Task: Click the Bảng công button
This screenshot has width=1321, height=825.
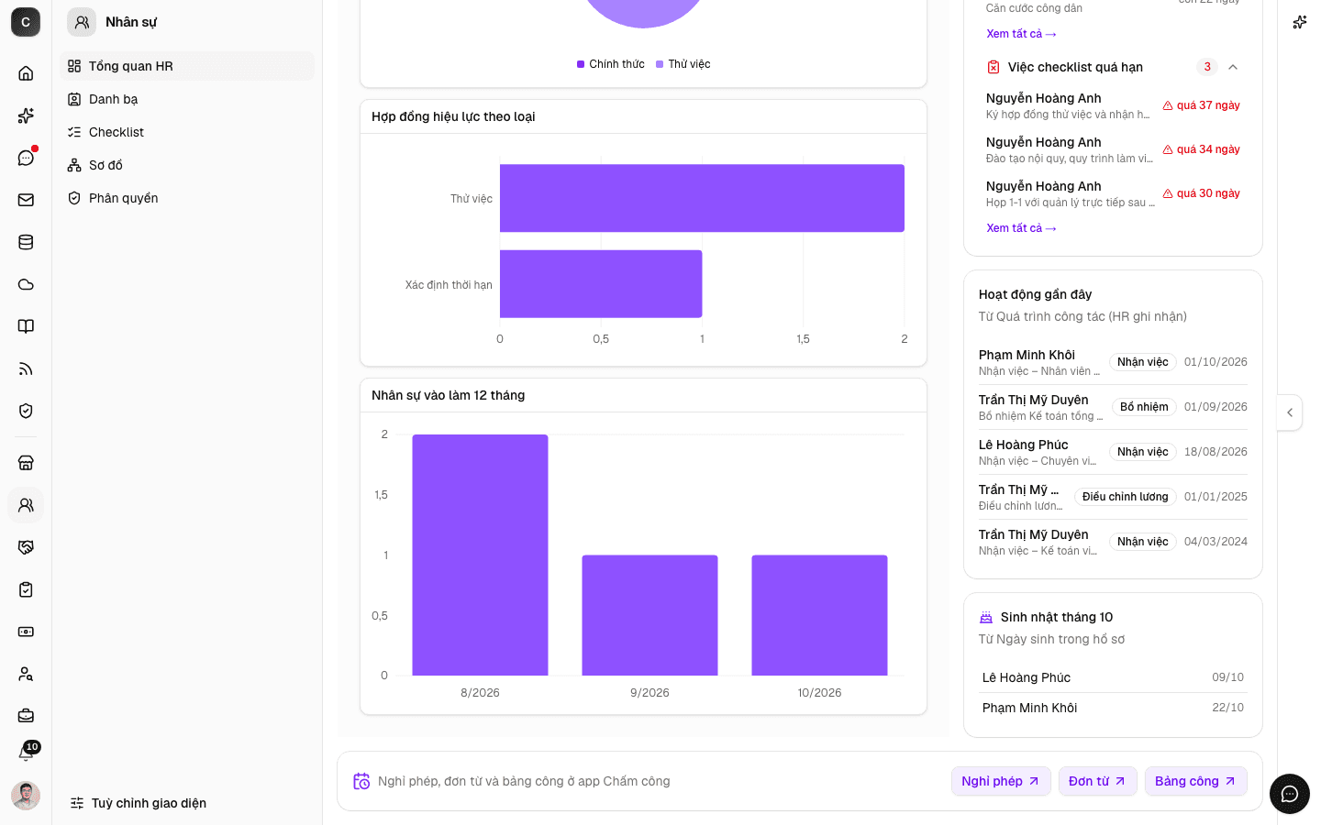Action: click(1195, 781)
